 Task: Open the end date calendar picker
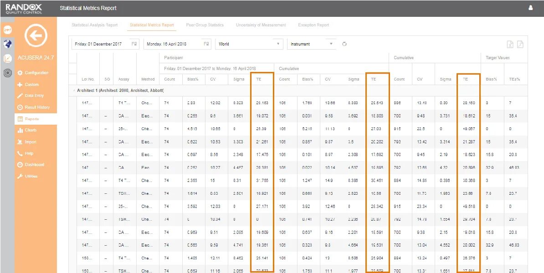[x=206, y=44]
